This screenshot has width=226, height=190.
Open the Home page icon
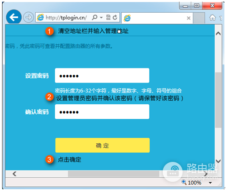pos(212,18)
